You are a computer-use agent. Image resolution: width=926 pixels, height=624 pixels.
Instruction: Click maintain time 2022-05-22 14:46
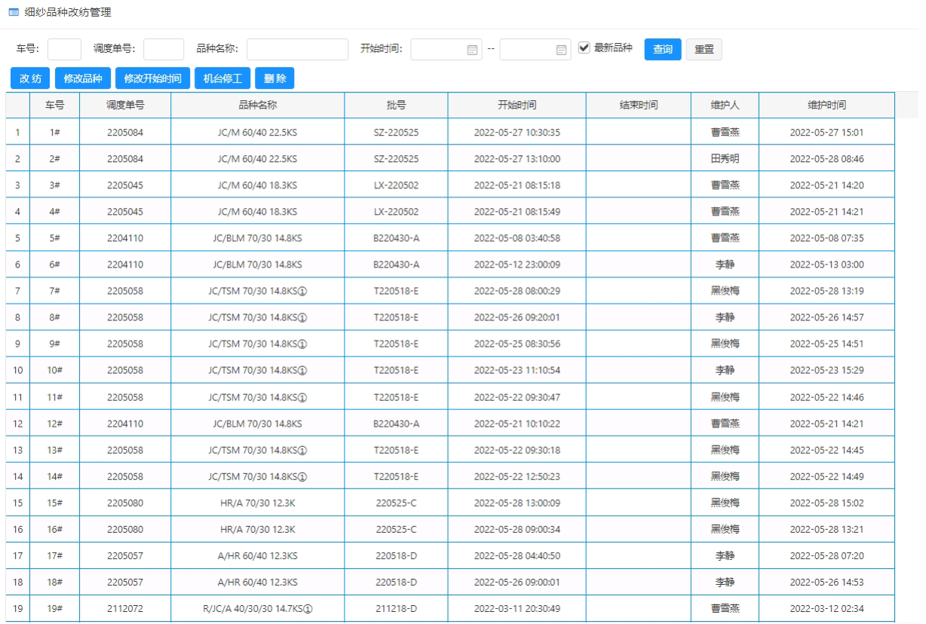[826, 396]
